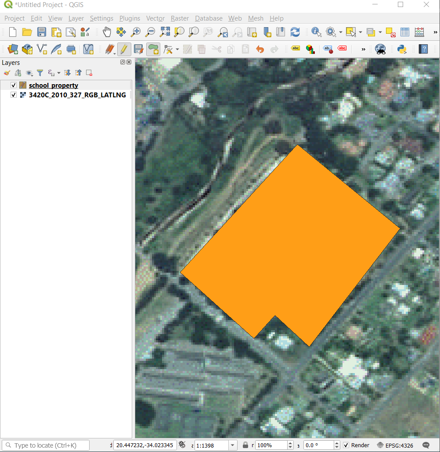Click the orange school property polygon

coord(290,246)
